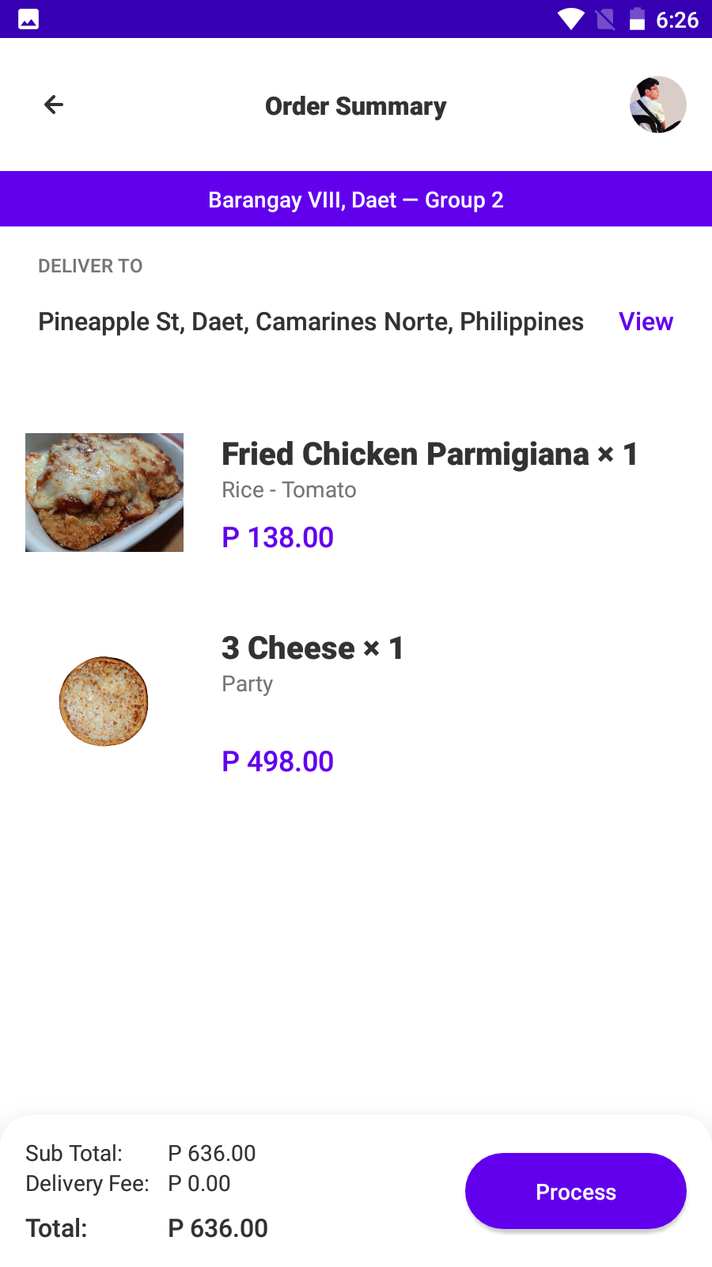Tap the Barangay VIII, Daet Group 2 banner
The height and width of the screenshot is (1267, 712).
[x=356, y=200]
